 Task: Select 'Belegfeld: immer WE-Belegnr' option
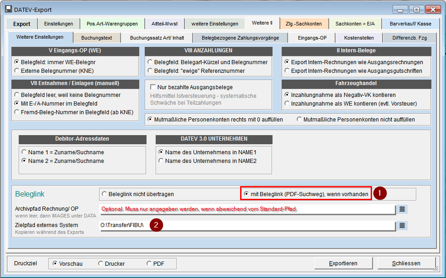tap(56, 62)
